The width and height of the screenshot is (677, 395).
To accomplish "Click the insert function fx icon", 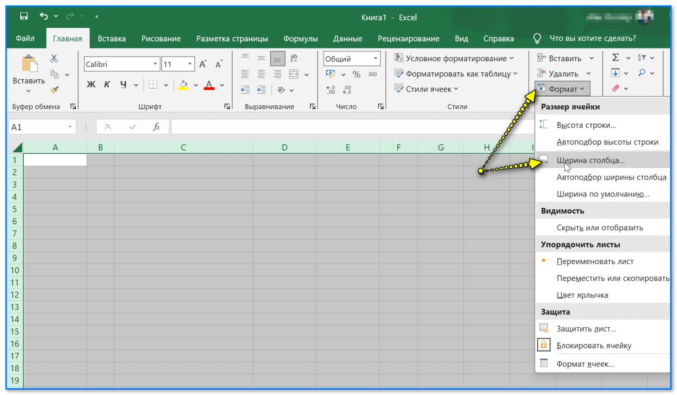I will 156,127.
